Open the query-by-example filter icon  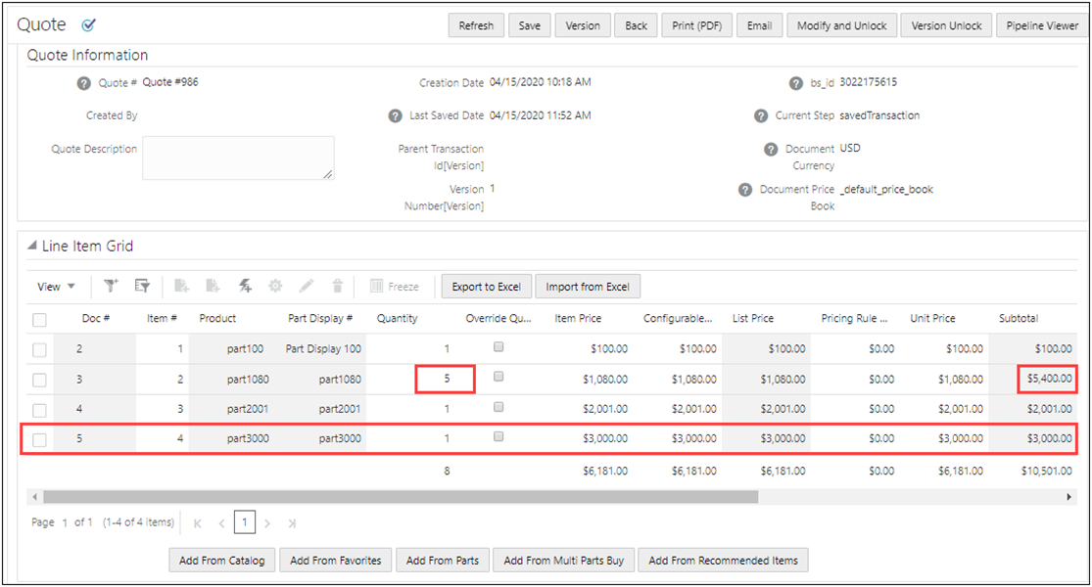pos(141,287)
